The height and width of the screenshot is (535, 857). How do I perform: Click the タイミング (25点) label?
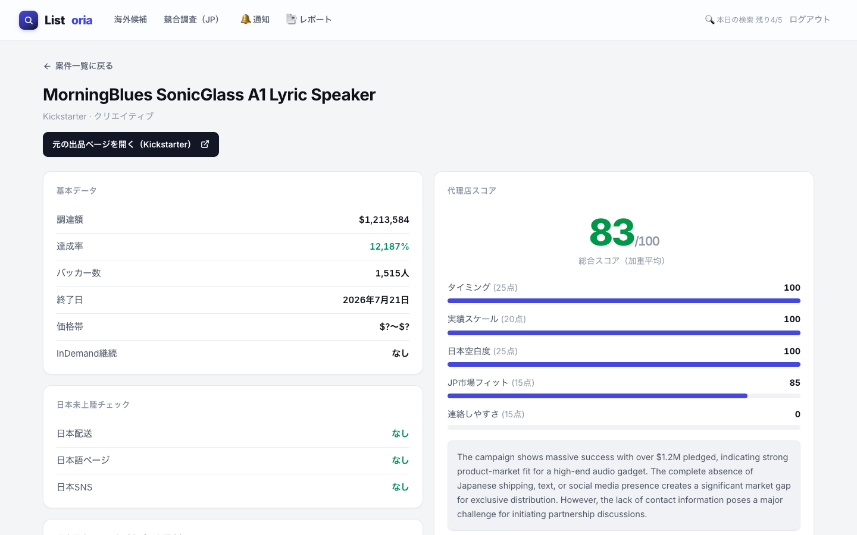click(x=483, y=288)
